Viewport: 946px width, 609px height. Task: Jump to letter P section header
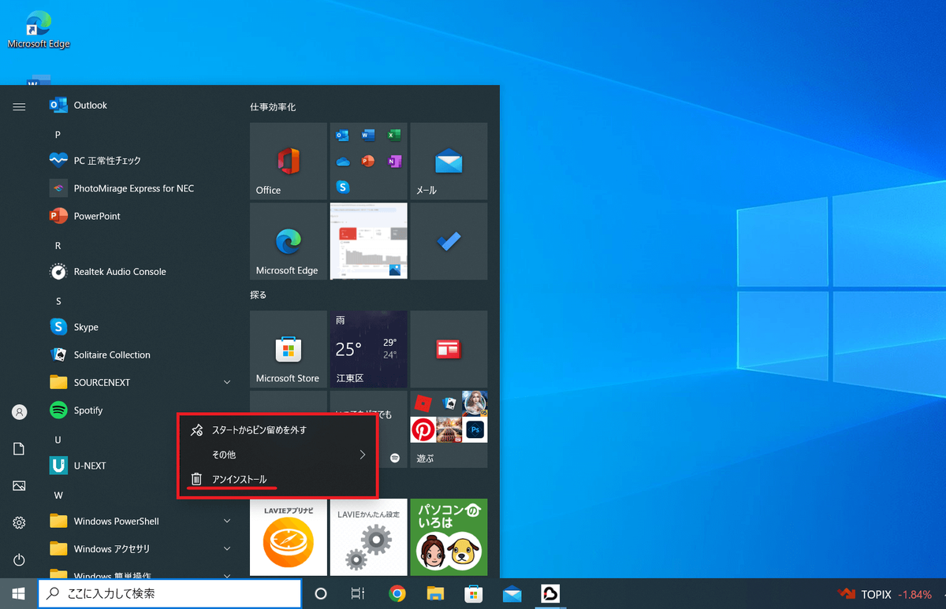[58, 135]
